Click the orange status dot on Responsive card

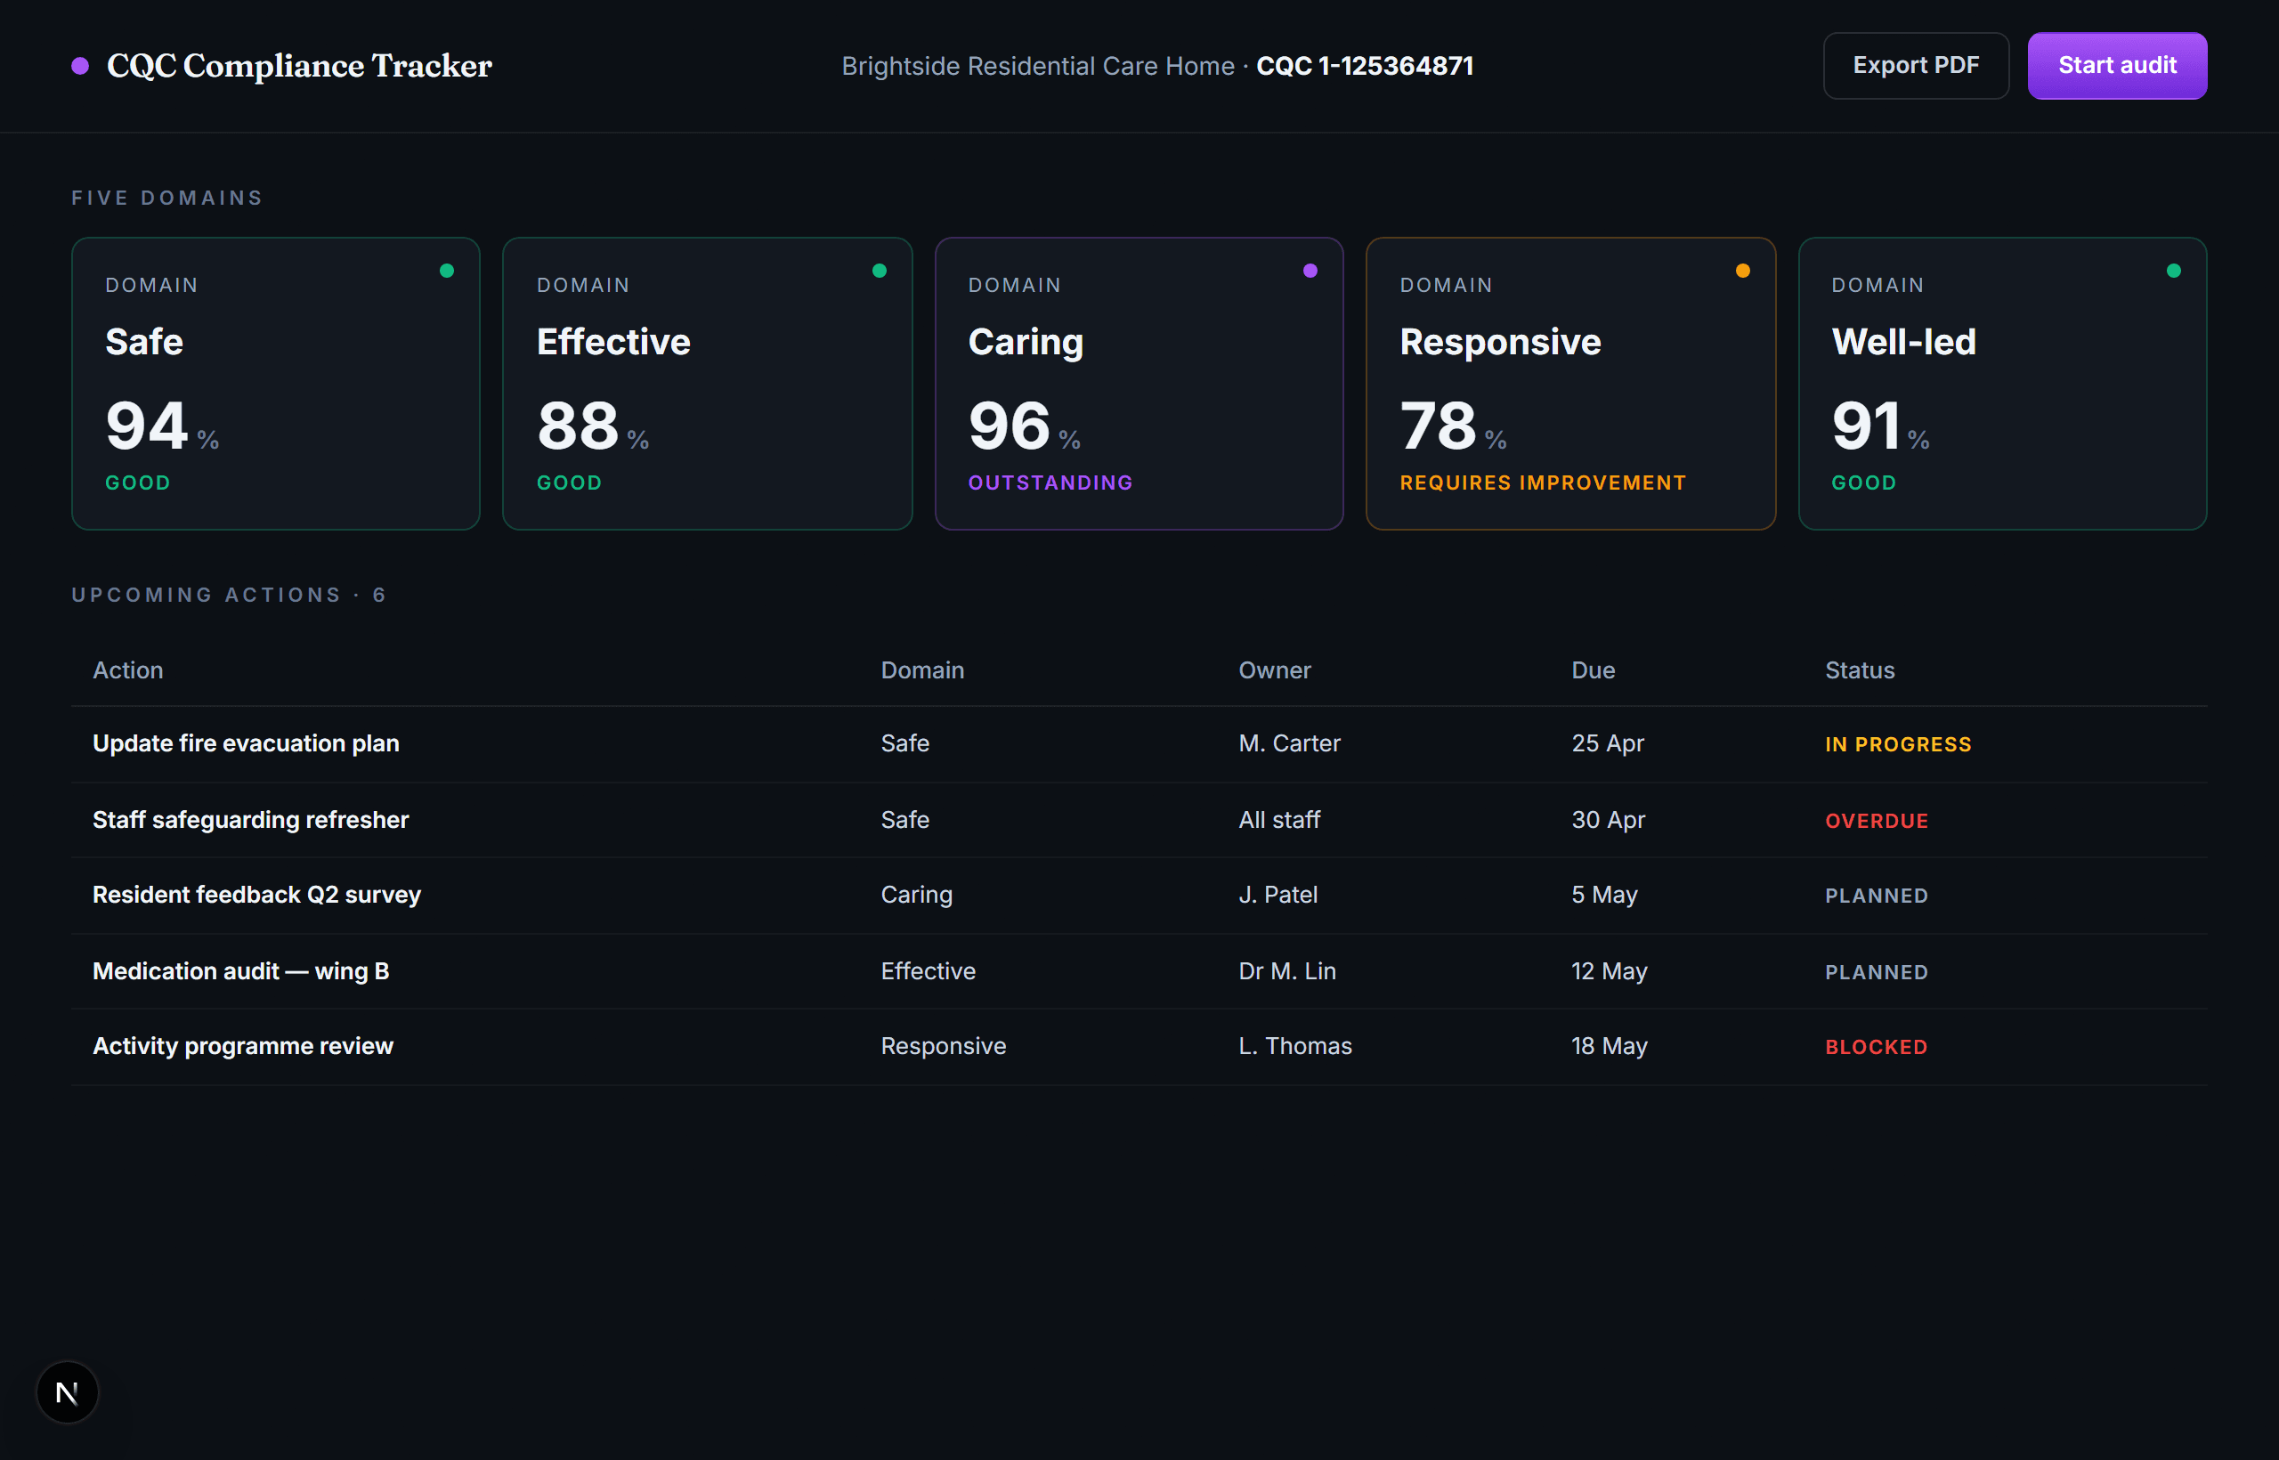tap(1742, 272)
